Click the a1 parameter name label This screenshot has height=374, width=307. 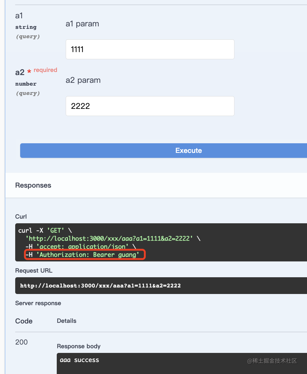click(x=19, y=16)
